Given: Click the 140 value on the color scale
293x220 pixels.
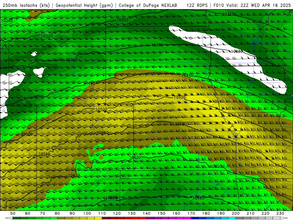Looking at the screenshot, I should (x=146, y=213).
